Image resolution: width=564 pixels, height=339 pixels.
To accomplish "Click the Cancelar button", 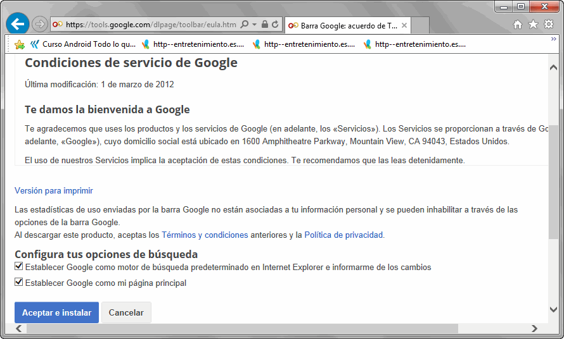I will tap(126, 312).
